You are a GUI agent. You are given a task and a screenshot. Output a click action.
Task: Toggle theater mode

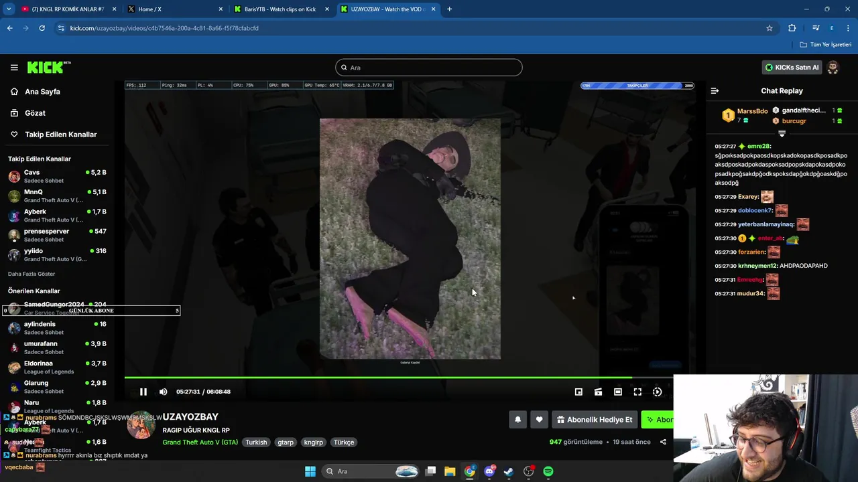pos(618,392)
